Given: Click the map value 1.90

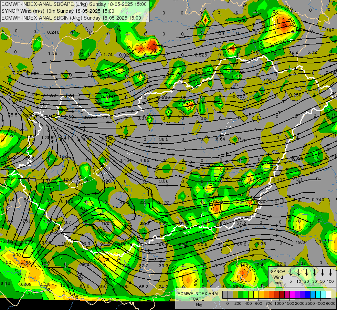Looking at the screenshot, I should tap(106, 181).
